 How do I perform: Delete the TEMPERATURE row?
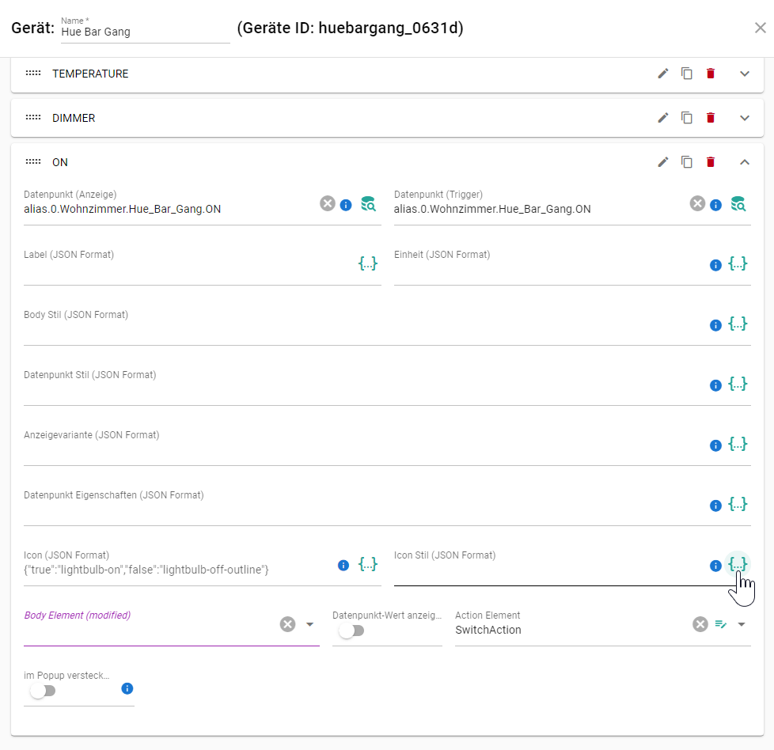point(711,74)
